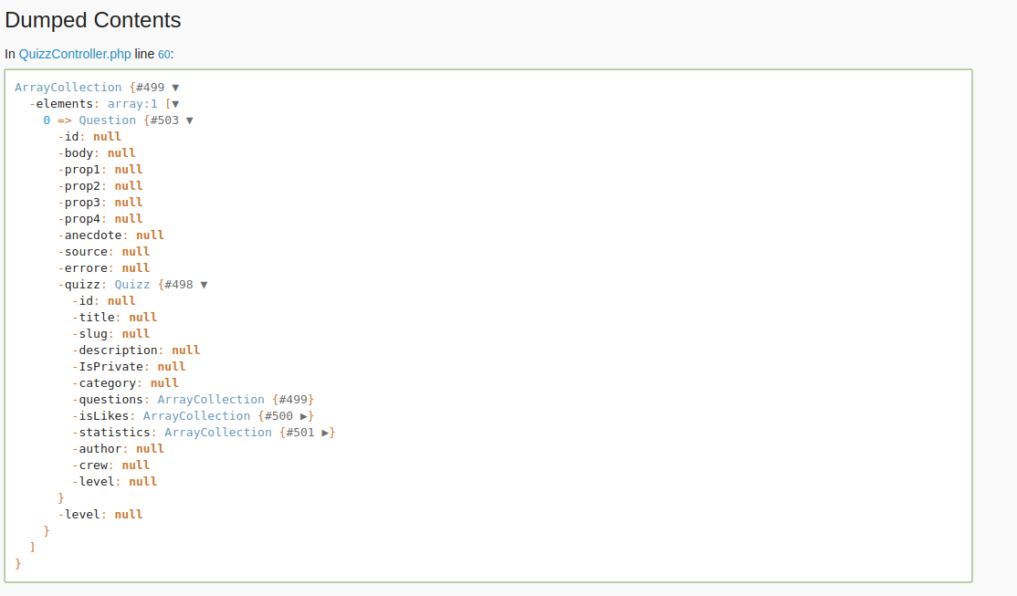Select the prop1 property row

click(100, 169)
